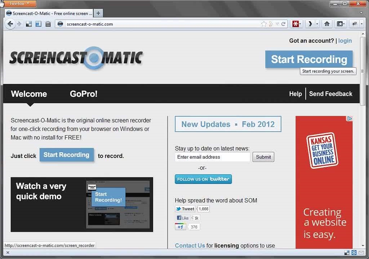Open the URL history dropdown arrow in address bar
This screenshot has width=369, height=259.
pyautogui.click(x=277, y=24)
